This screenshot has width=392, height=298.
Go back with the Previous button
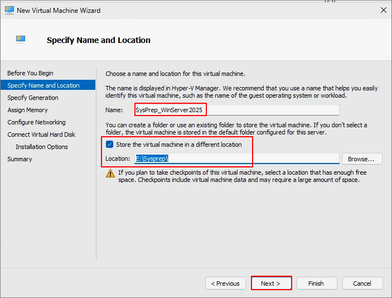(x=225, y=283)
